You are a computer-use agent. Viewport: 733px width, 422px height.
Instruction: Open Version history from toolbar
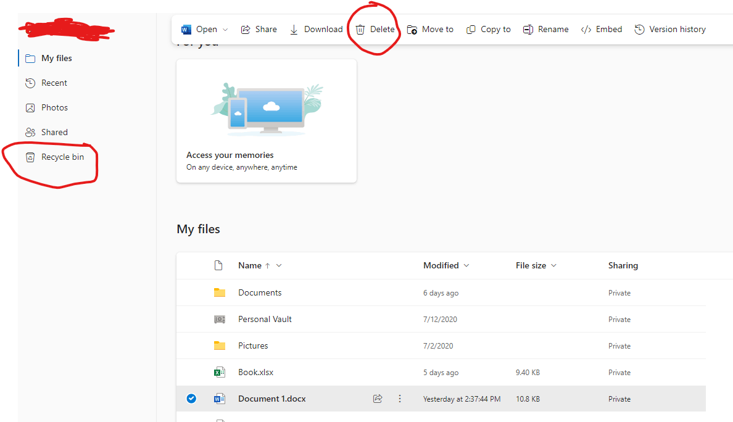click(x=670, y=30)
